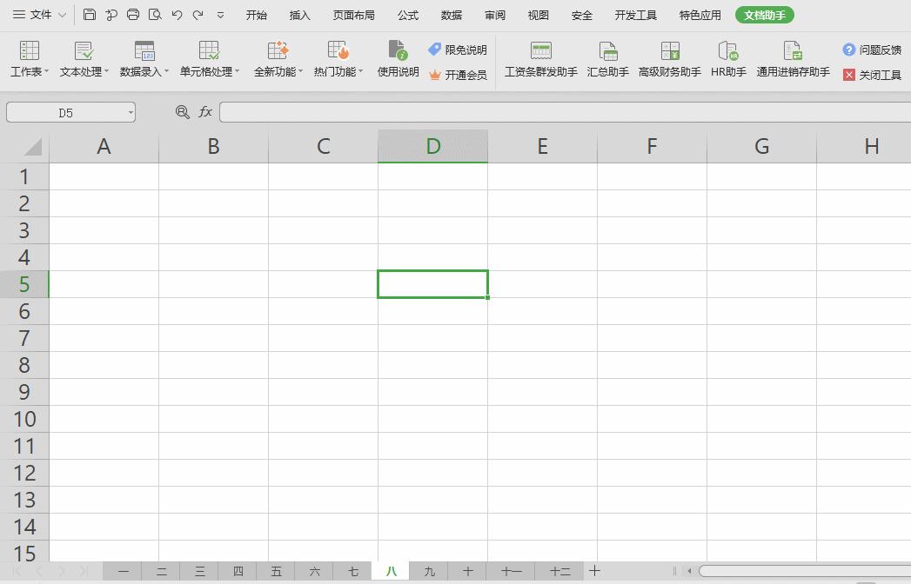
Task: Launch the 高级财务助手 tool
Action: pos(670,58)
